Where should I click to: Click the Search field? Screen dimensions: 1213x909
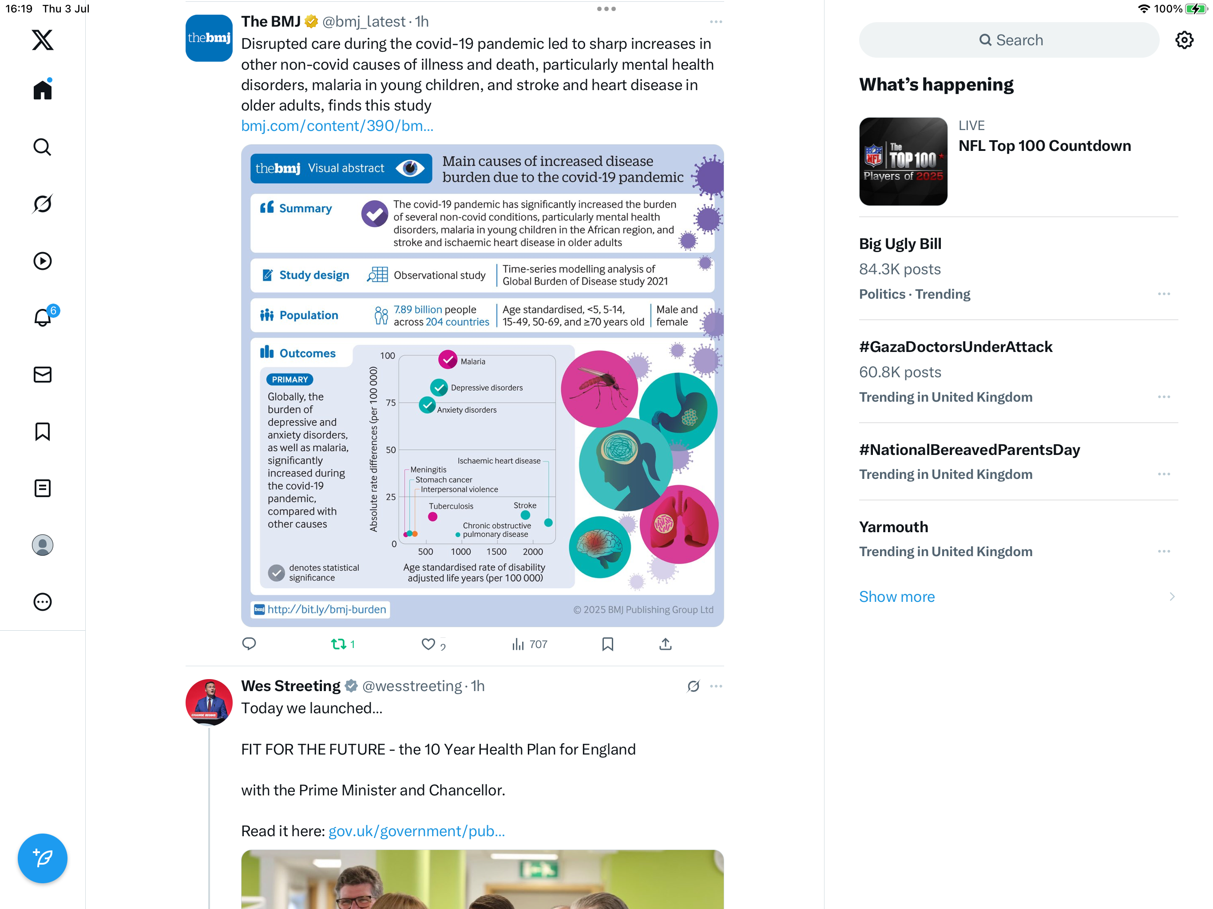1009,40
